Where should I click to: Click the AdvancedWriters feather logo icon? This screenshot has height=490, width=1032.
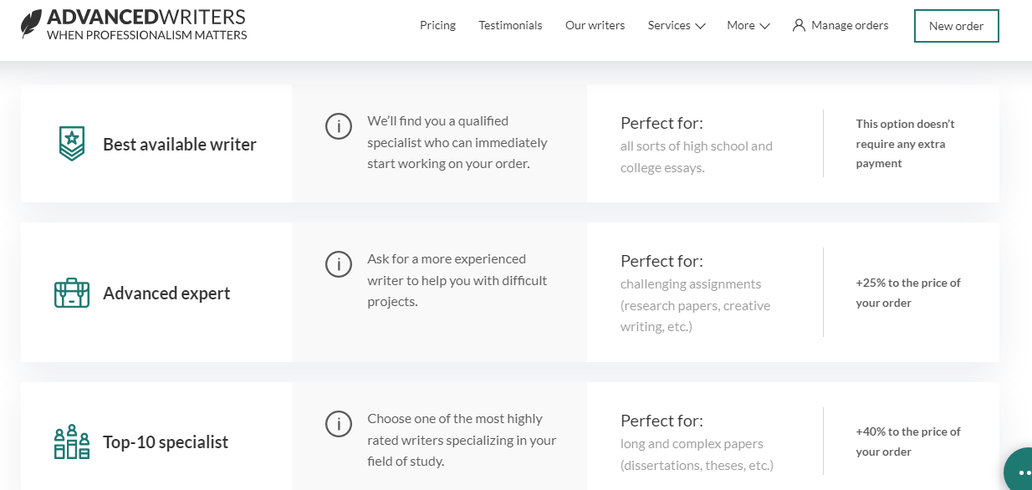point(31,23)
